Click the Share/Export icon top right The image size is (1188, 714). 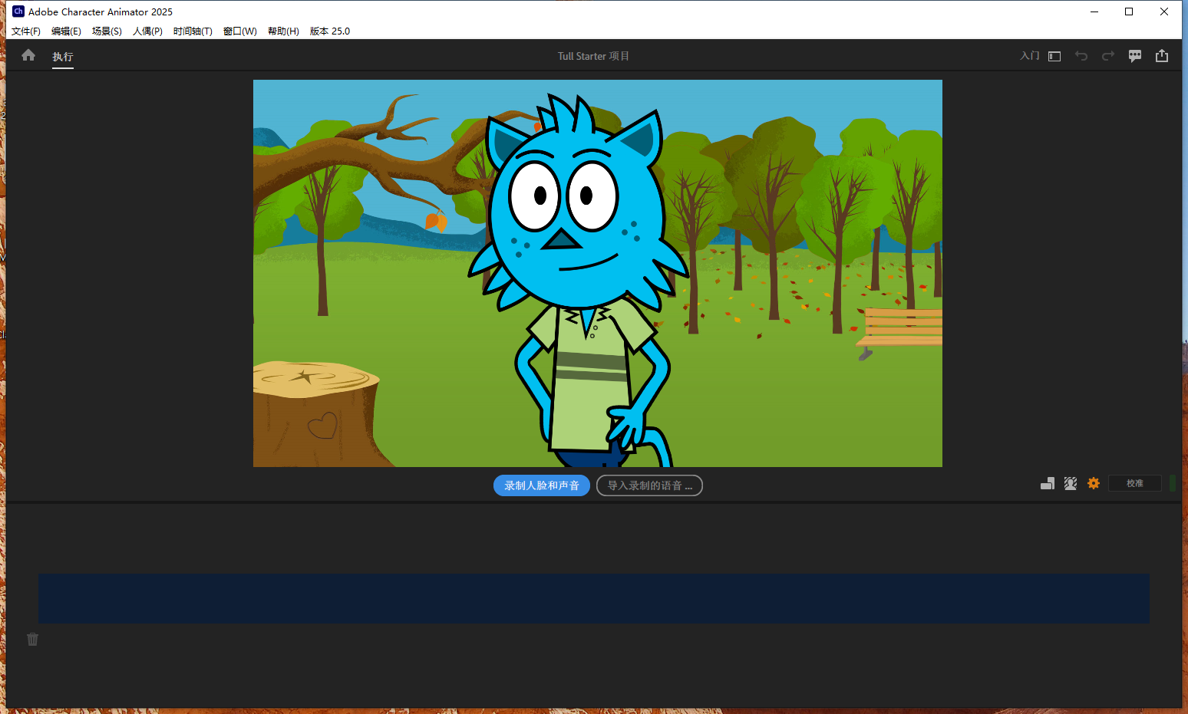tap(1162, 55)
